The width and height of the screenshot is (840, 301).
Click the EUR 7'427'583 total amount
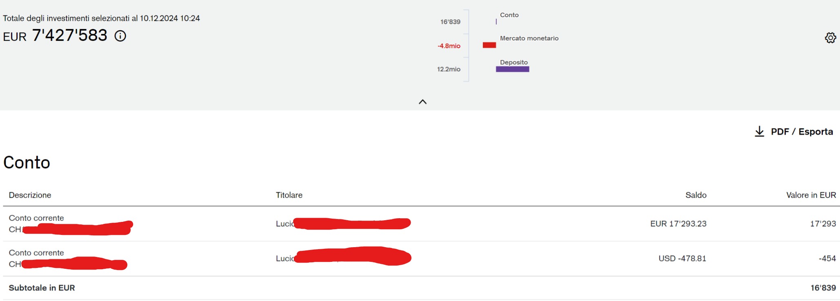pyautogui.click(x=55, y=36)
